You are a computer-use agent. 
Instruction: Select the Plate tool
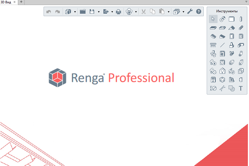click(241, 80)
